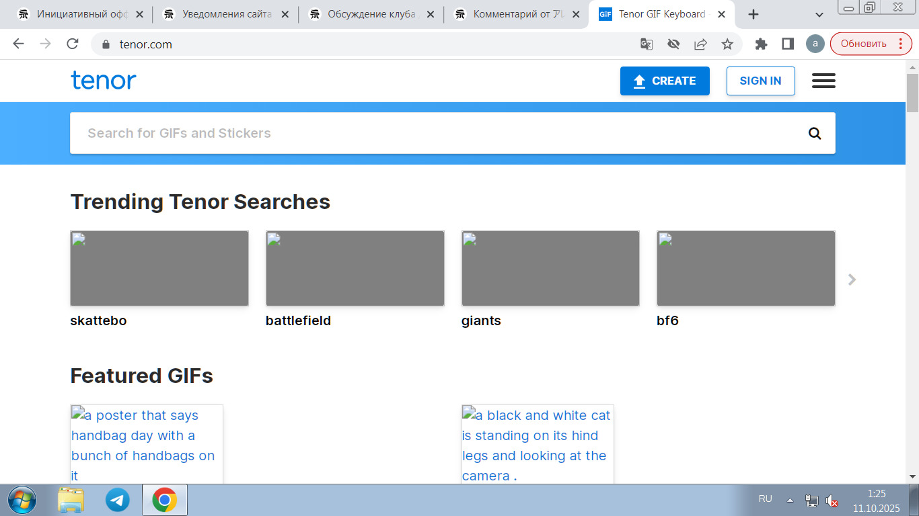Open the Chrome extensions puzzle icon
Screen dimensions: 919x516
(761, 44)
